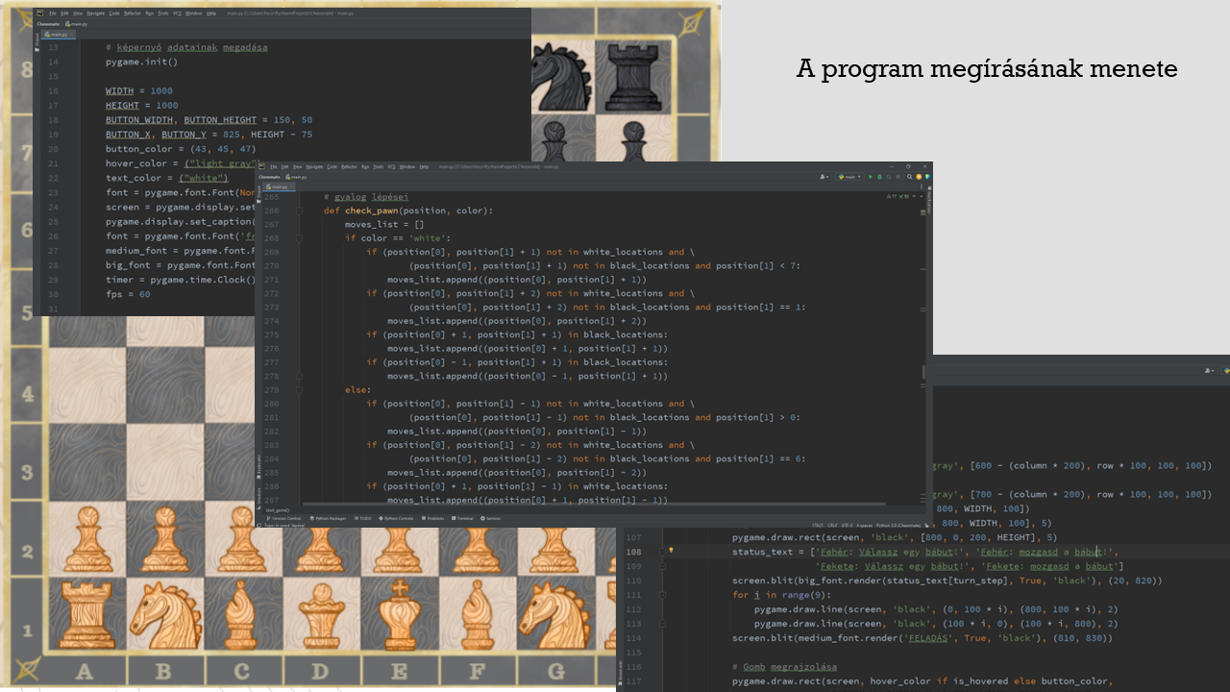Select main.py editor tab in middle window
The height and width of the screenshot is (692, 1230).
coord(280,186)
